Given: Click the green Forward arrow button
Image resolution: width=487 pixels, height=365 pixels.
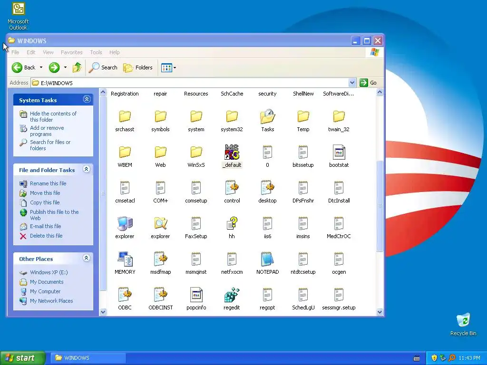Looking at the screenshot, I should point(54,67).
